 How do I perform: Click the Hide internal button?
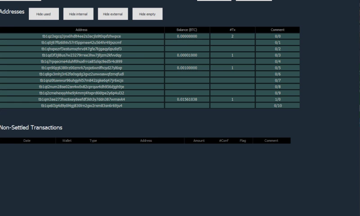point(78,14)
